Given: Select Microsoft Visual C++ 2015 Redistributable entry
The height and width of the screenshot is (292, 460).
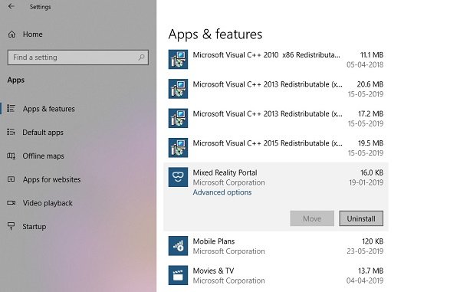Looking at the screenshot, I should (x=276, y=148).
